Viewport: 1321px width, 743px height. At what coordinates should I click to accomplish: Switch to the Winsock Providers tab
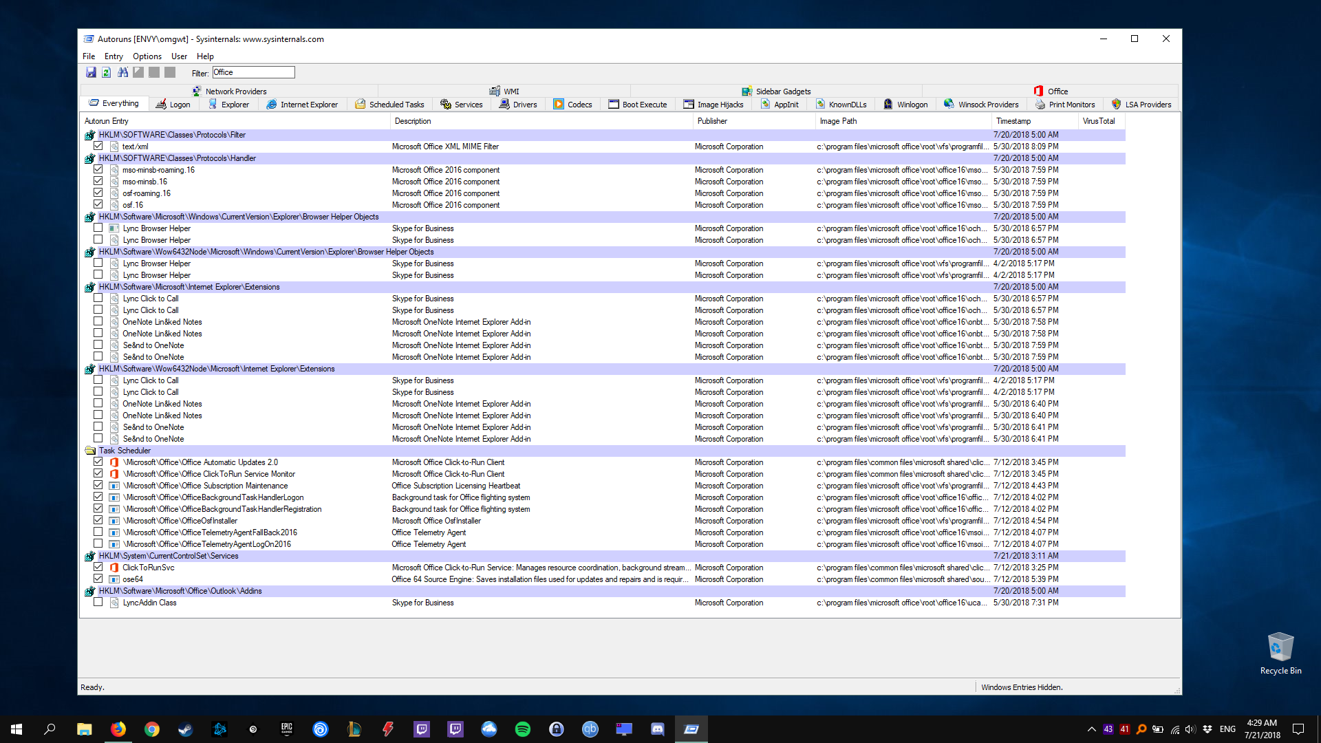point(981,105)
